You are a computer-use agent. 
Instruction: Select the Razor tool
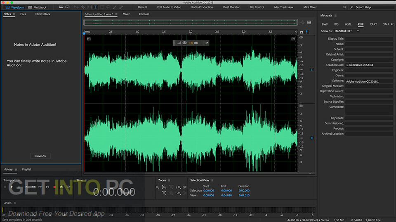pyautogui.click(x=83, y=7)
